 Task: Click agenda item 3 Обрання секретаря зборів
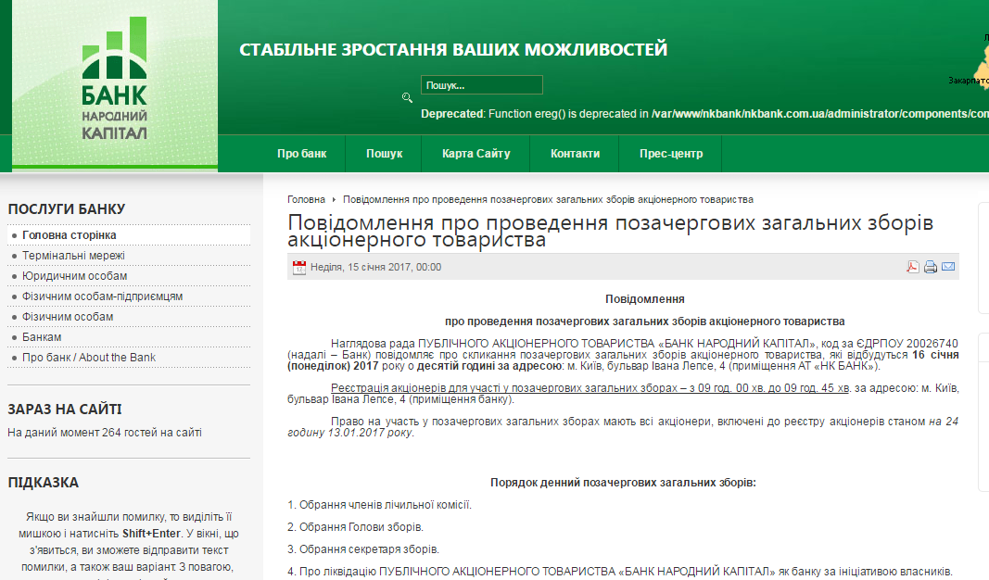coord(363,549)
